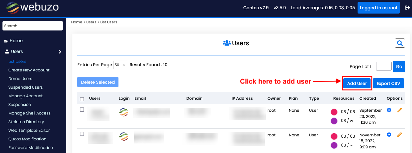This screenshot has height=153, width=412.
Task: Click the Go page button
Action: click(399, 66)
